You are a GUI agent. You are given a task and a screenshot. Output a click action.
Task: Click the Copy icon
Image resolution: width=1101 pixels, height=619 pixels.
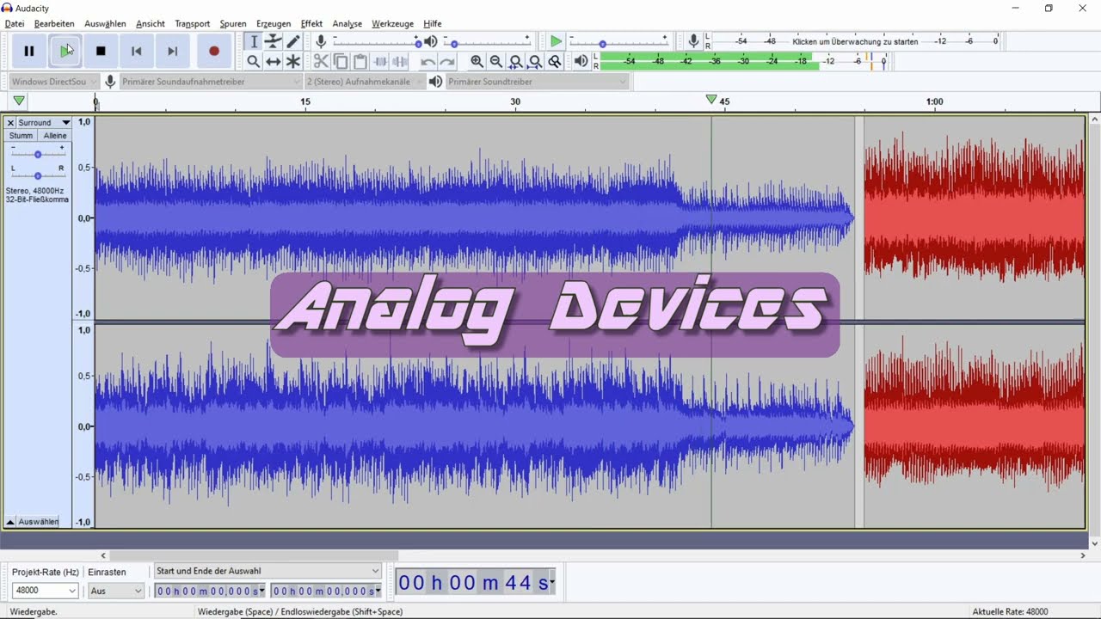(x=341, y=61)
